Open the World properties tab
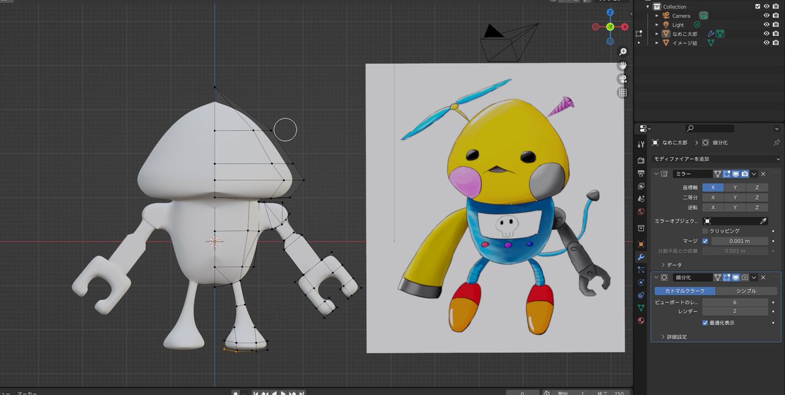 (x=641, y=211)
